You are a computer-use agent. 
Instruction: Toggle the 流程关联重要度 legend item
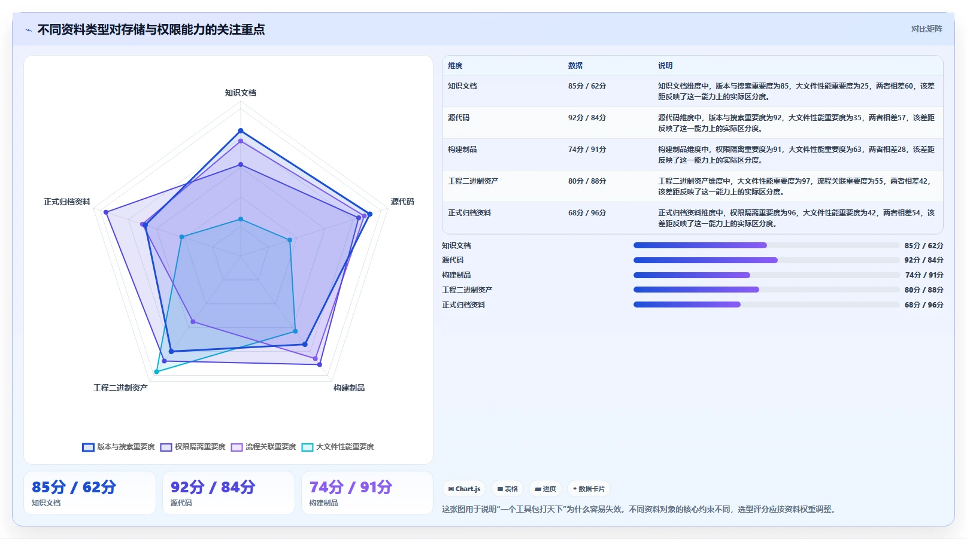click(263, 447)
